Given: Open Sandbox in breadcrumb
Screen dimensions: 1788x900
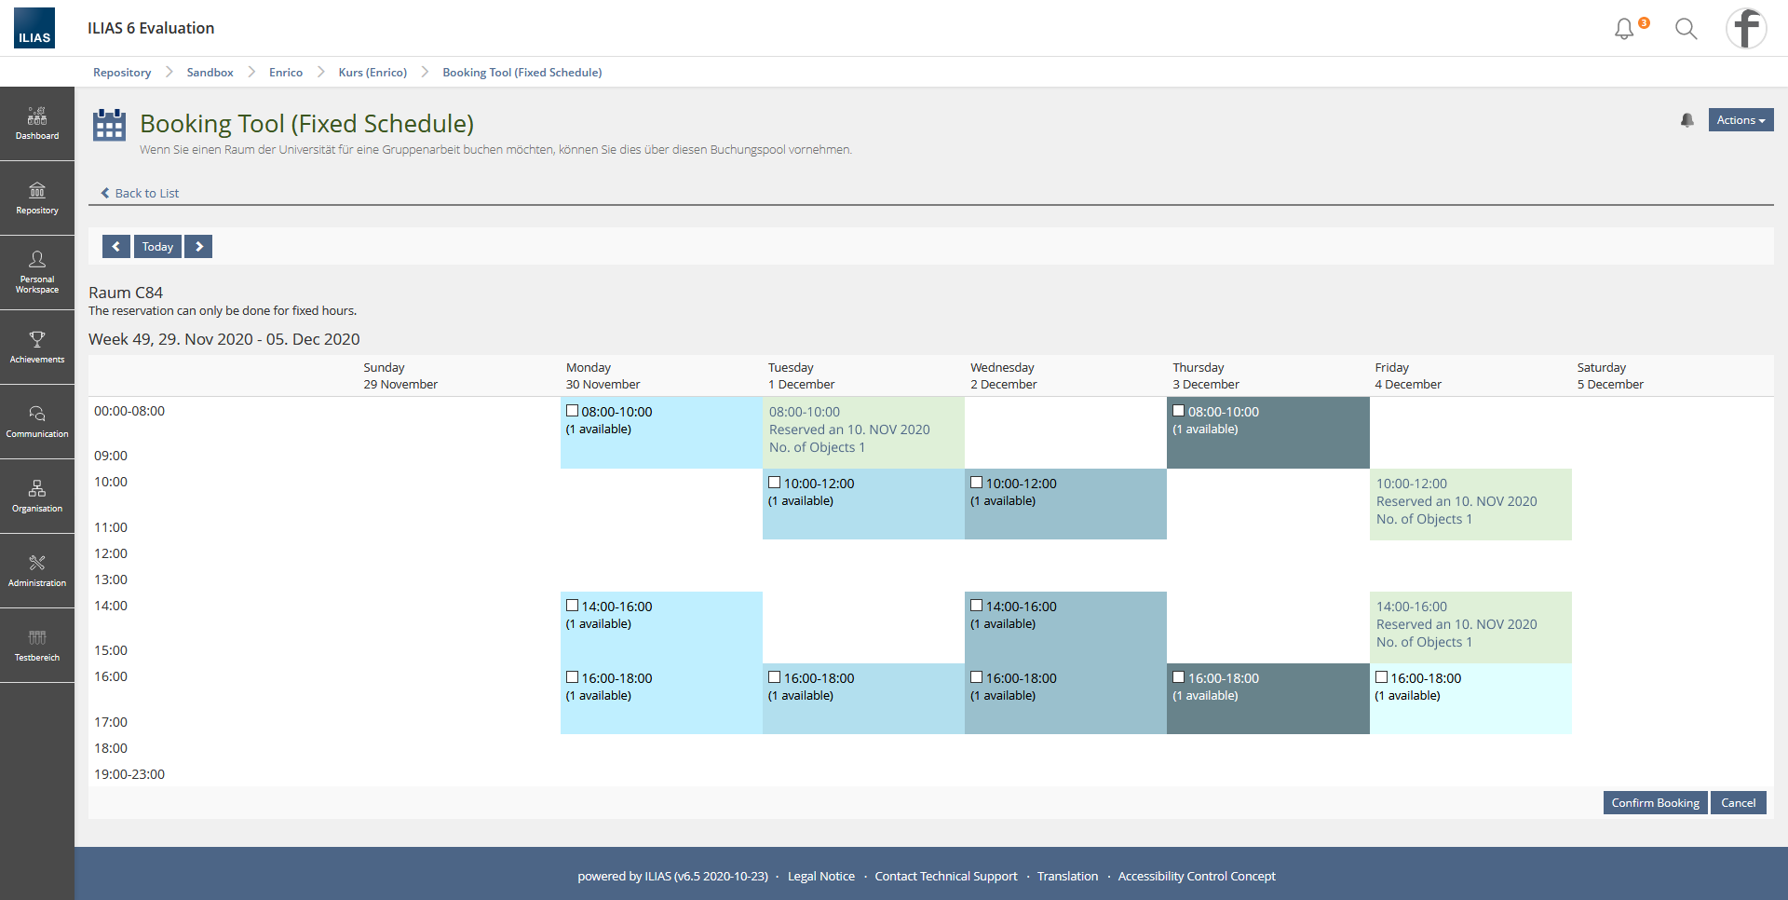Looking at the screenshot, I should pos(210,73).
